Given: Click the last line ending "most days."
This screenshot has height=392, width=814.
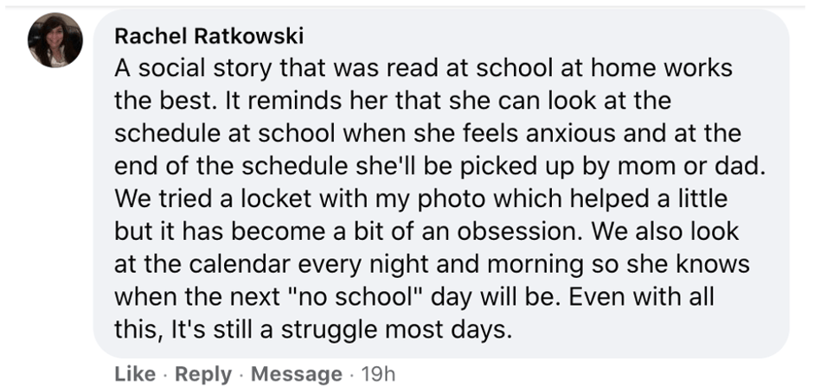Looking at the screenshot, I should tap(314, 331).
